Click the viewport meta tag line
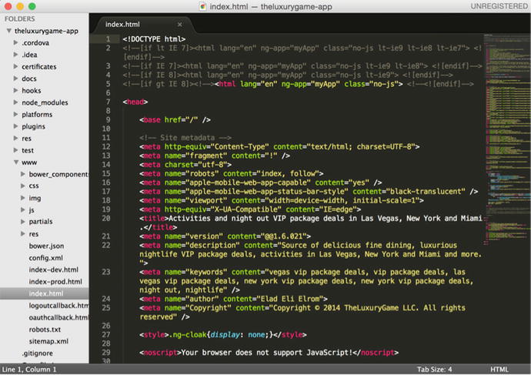This screenshot has height=375, width=531. [282, 200]
